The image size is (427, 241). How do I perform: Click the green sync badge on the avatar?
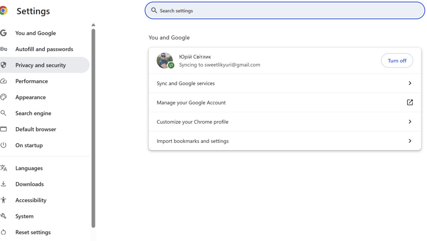pyautogui.click(x=171, y=65)
